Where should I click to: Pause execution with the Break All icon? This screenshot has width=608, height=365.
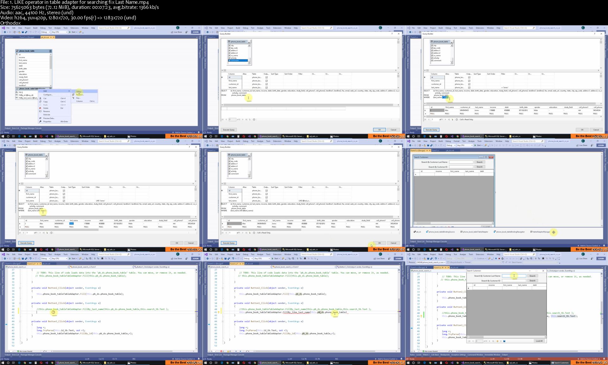click(x=496, y=258)
